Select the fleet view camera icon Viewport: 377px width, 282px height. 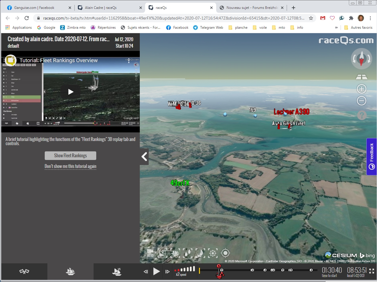coord(175,253)
